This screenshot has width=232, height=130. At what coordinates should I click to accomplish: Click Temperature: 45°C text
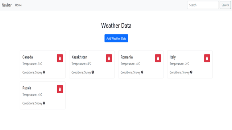point(81,64)
